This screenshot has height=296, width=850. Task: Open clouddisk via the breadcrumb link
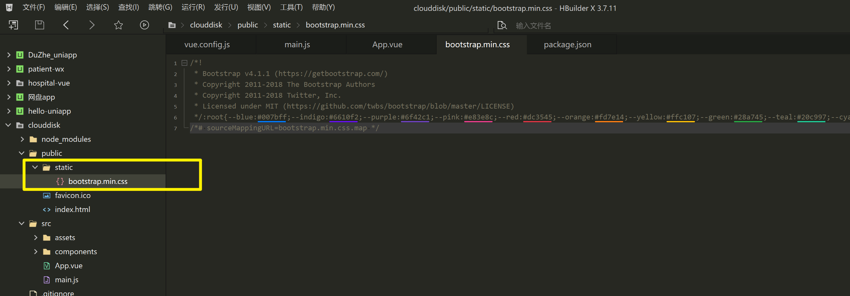(x=206, y=25)
